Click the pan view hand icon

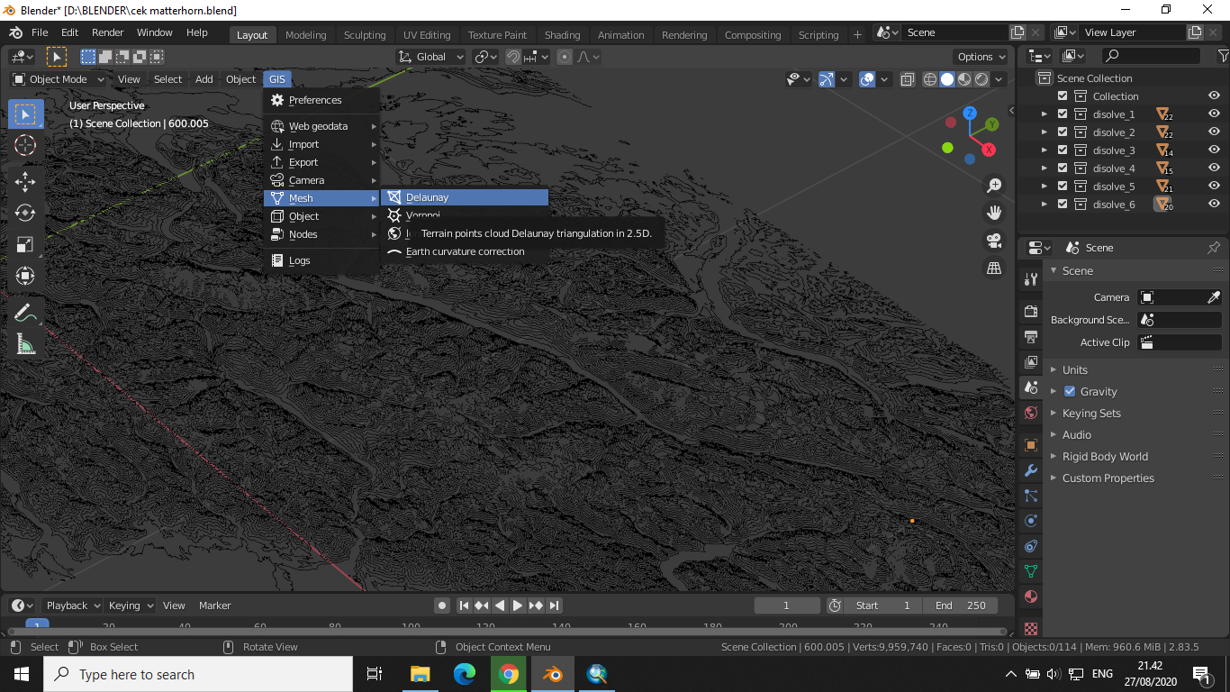994,213
